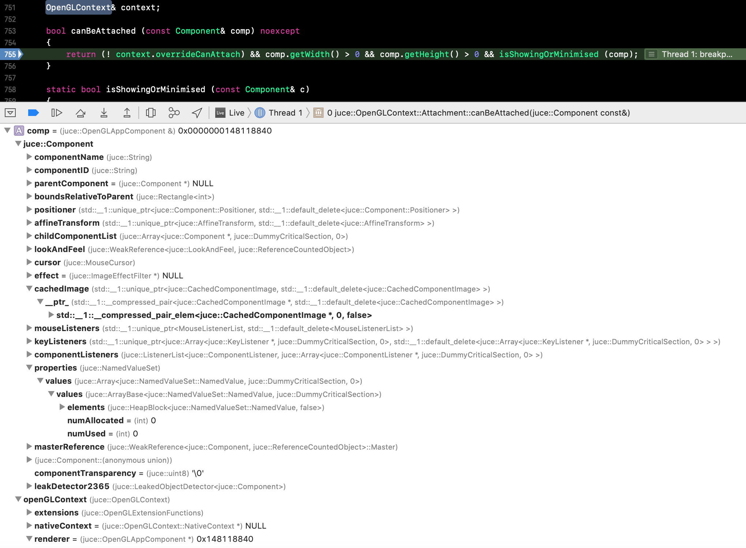The width and height of the screenshot is (746, 548).
Task: Click Continue program execution button
Action: click(x=57, y=113)
